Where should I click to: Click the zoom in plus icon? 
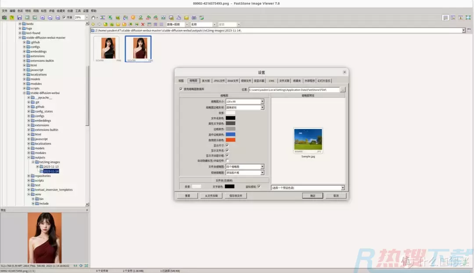coord(42,18)
